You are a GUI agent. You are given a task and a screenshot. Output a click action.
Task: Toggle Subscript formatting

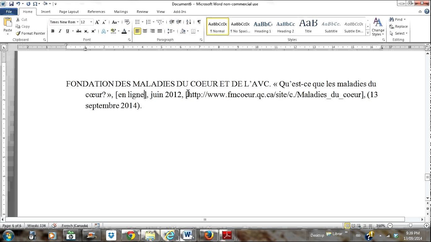[x=86, y=31]
